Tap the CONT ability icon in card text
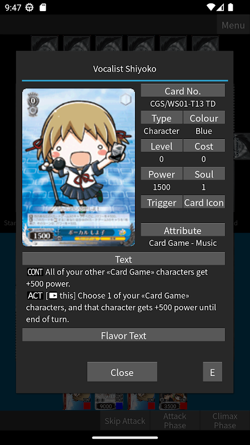This screenshot has width=250, height=445. coord(35,272)
